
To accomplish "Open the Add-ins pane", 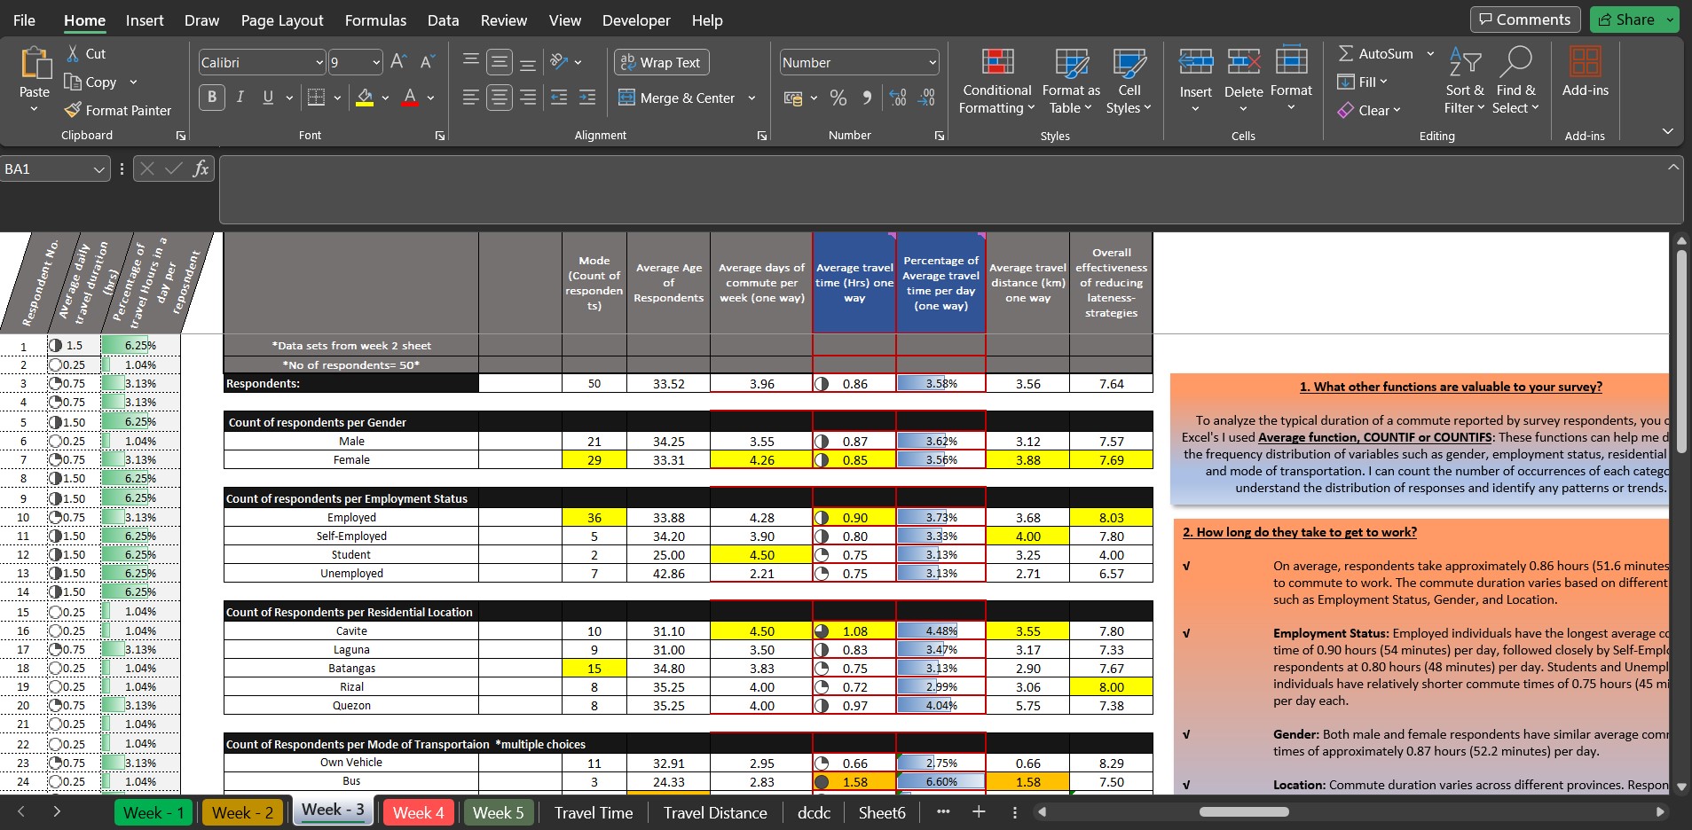I will click(x=1586, y=71).
